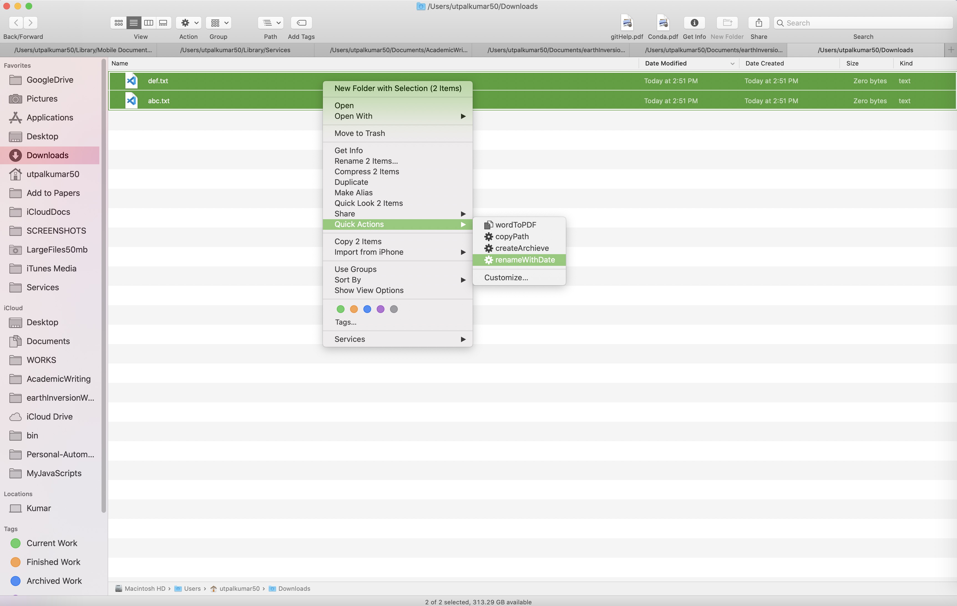Open the Group dropdown in toolbar

219,23
